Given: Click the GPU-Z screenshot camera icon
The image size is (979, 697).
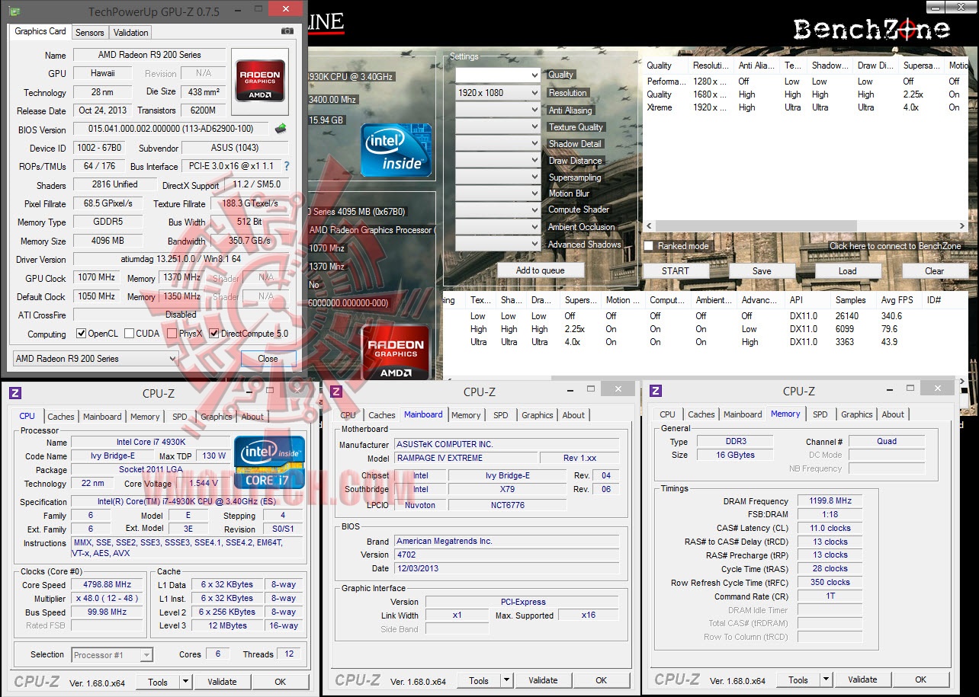Looking at the screenshot, I should point(287,31).
